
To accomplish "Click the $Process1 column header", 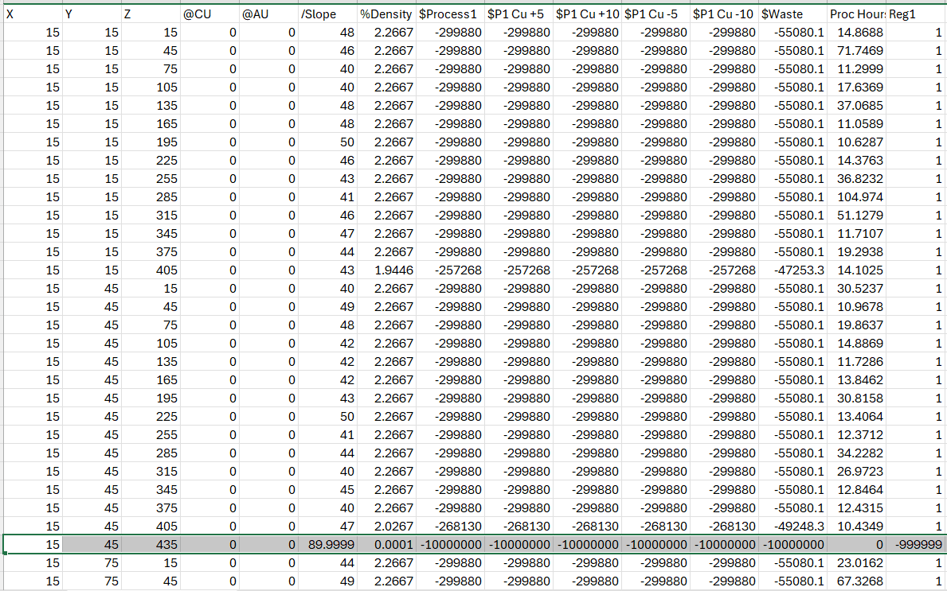I will (450, 14).
